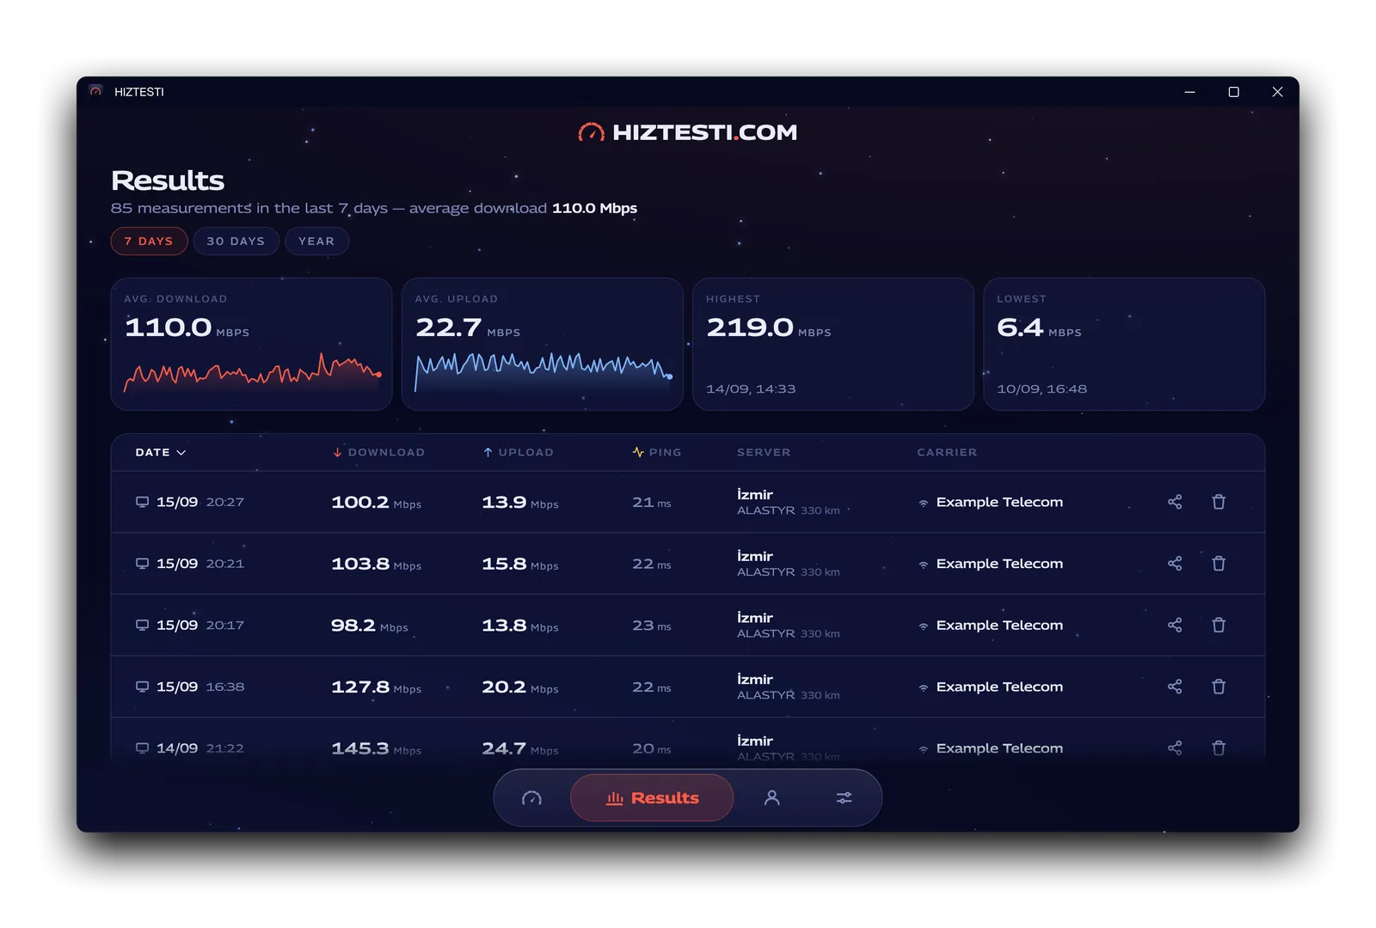Click the PING column header
The width and height of the screenshot is (1376, 928).
[x=657, y=452]
